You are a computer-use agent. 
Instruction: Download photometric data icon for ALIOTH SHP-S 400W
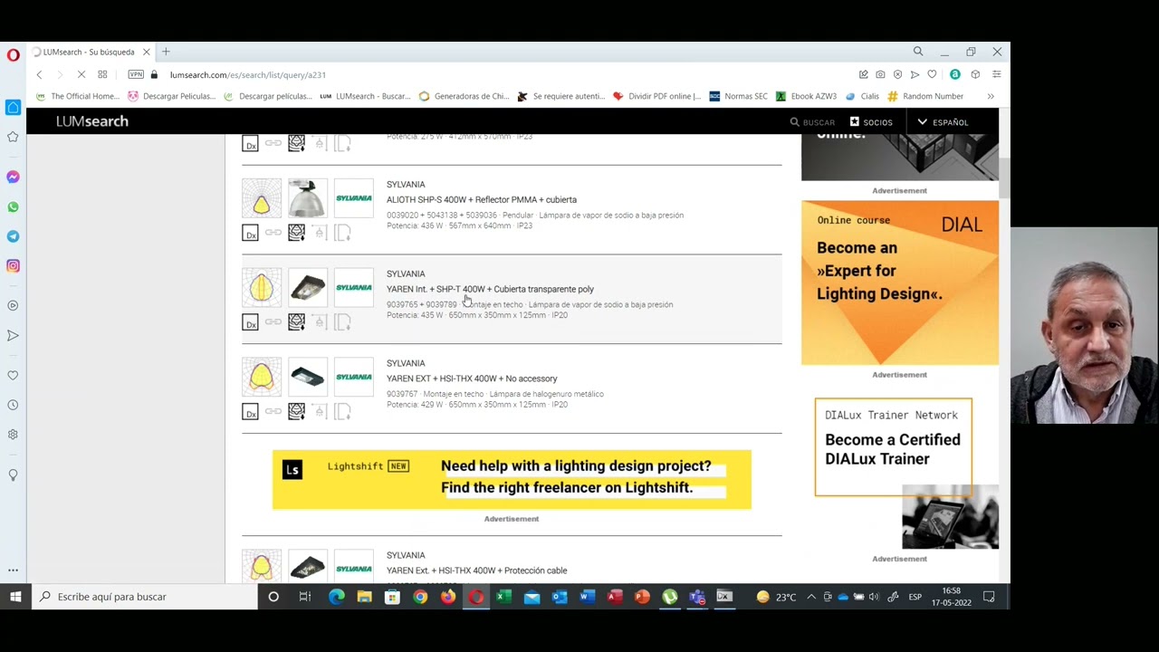point(296,233)
